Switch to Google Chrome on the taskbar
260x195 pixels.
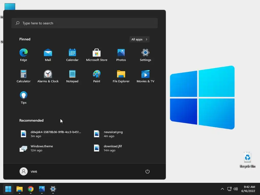point(31,189)
